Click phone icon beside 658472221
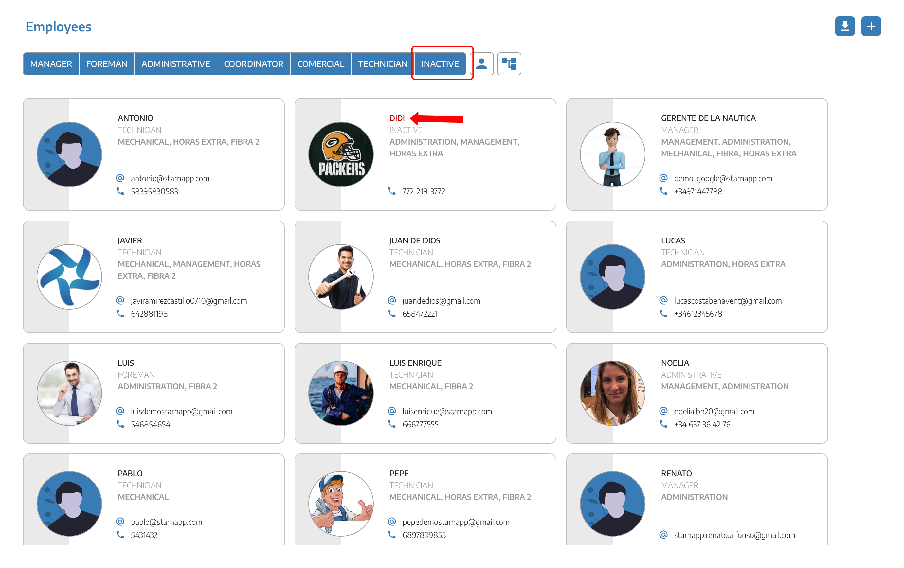This screenshot has width=904, height=568. point(391,313)
